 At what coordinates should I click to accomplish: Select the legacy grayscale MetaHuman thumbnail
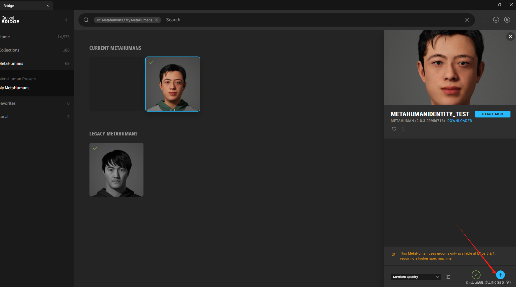(116, 170)
